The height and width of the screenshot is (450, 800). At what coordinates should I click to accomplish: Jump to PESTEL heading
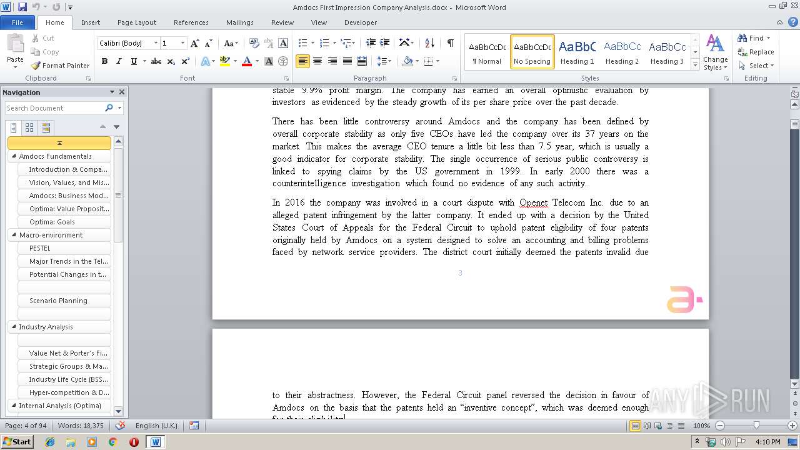64,248
